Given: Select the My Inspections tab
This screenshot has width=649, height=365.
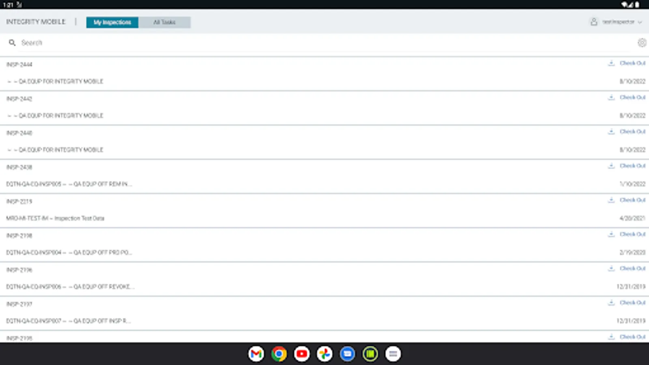Looking at the screenshot, I should [112, 22].
